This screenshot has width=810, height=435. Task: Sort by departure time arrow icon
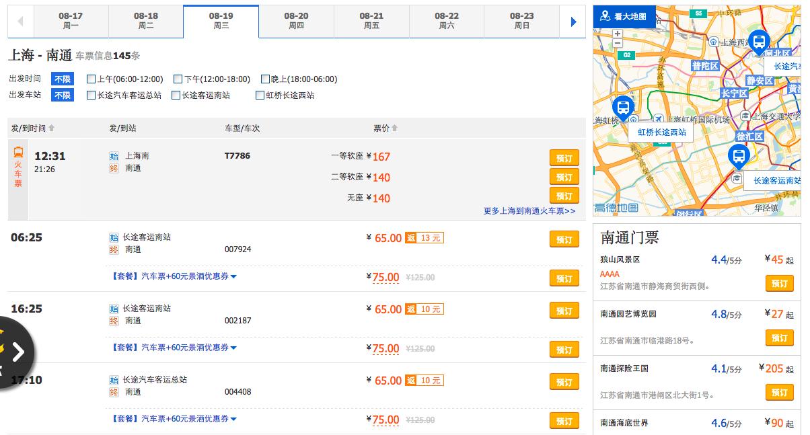pos(52,128)
